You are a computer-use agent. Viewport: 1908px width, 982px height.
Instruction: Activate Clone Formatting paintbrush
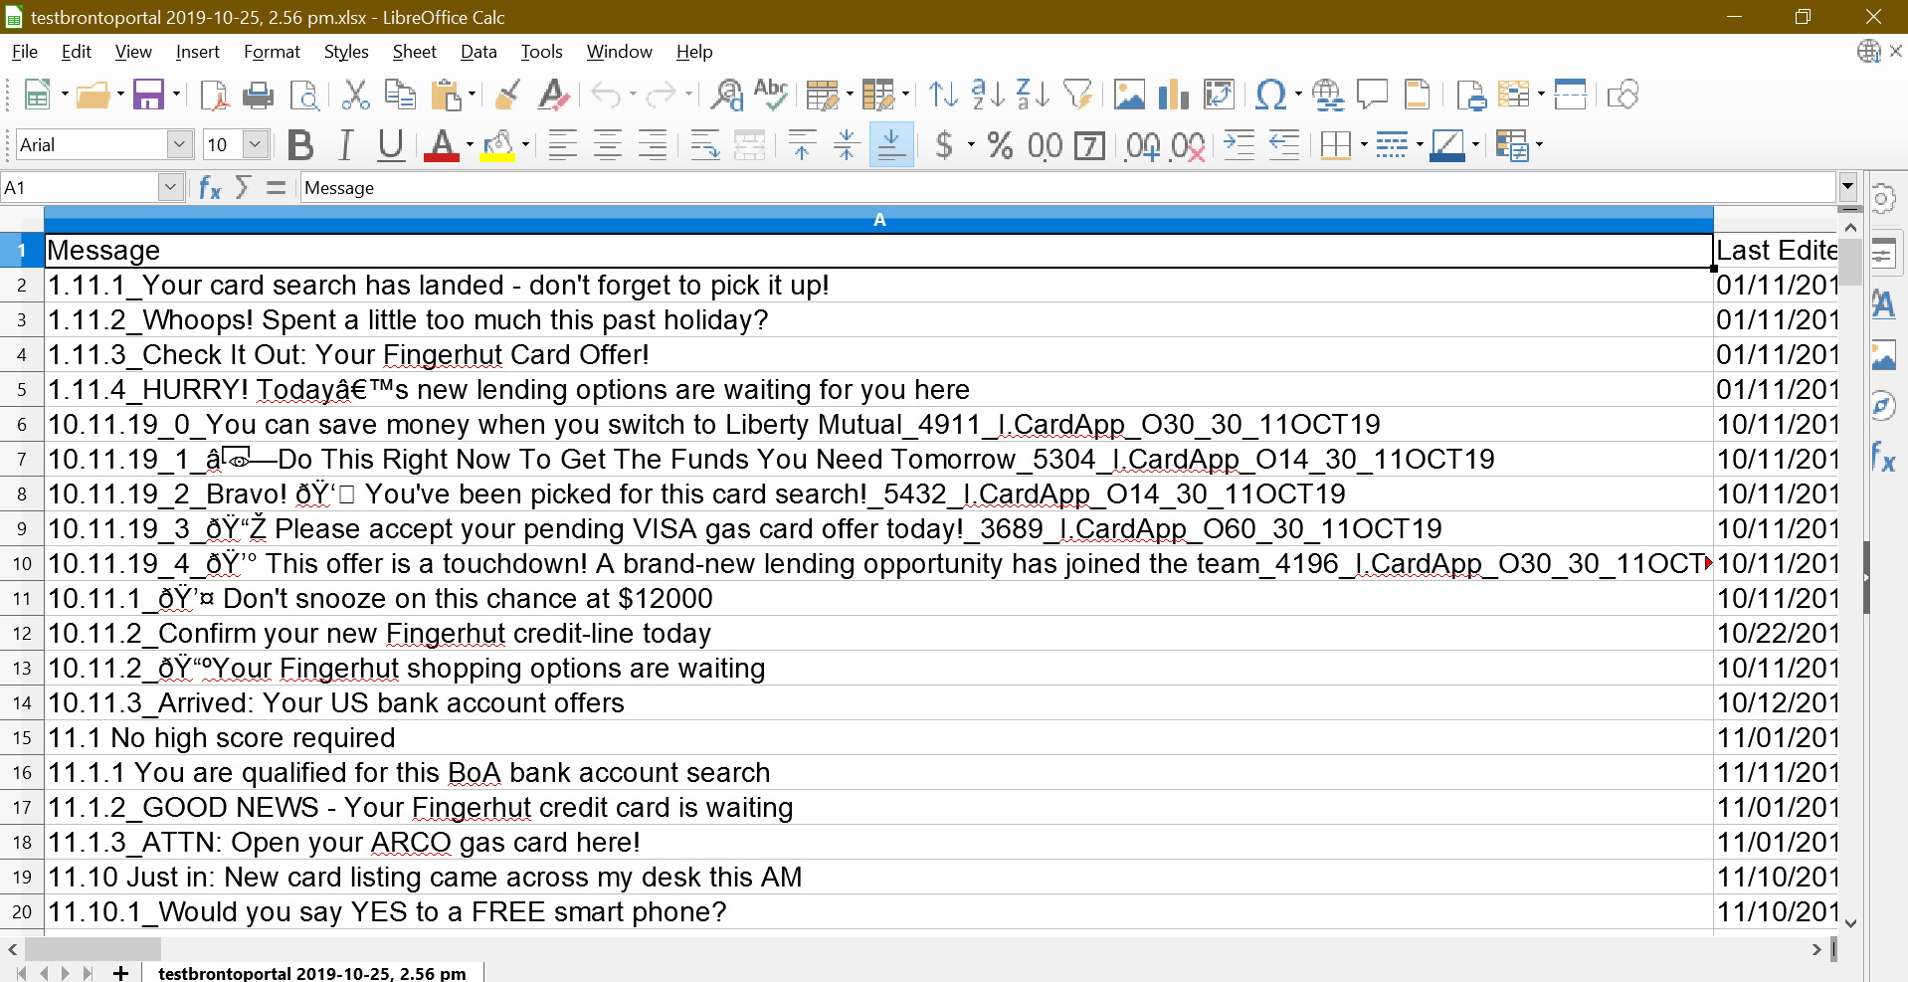507,95
